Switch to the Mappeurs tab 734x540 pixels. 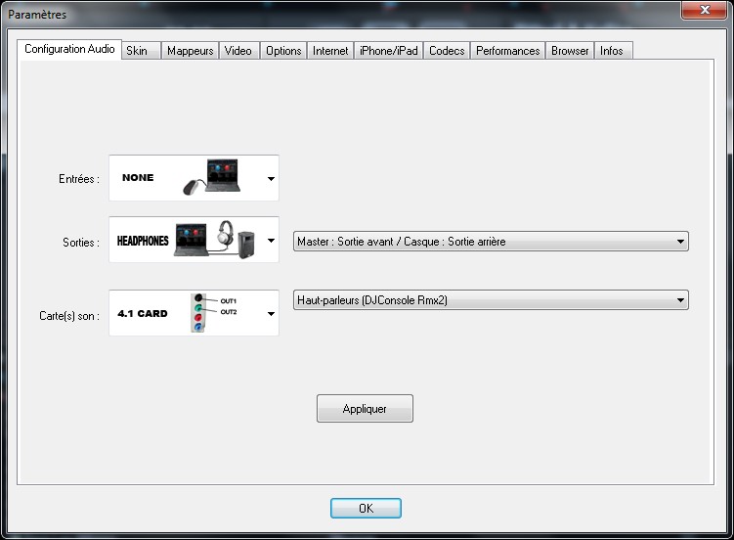(x=190, y=51)
